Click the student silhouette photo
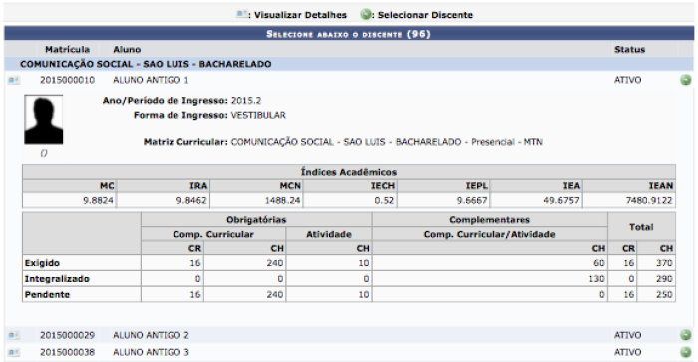The image size is (698, 362). [x=44, y=119]
